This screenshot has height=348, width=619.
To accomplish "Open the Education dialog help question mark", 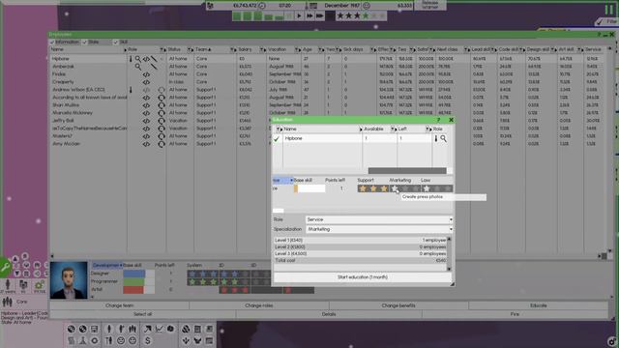I will pos(438,120).
